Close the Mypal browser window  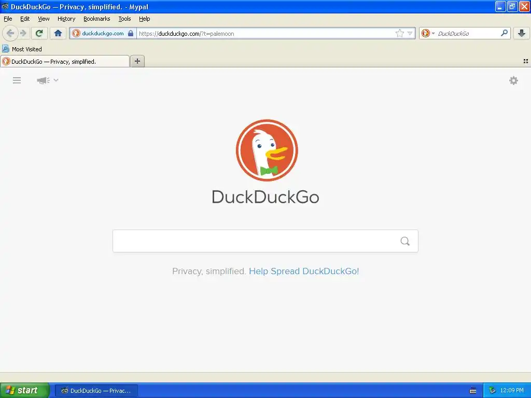tap(524, 6)
